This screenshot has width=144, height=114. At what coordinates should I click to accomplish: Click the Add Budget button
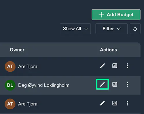116,15
